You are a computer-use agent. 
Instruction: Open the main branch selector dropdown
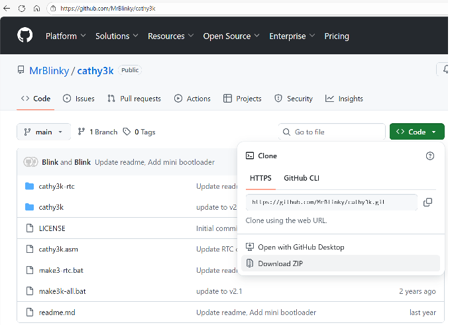pos(43,132)
